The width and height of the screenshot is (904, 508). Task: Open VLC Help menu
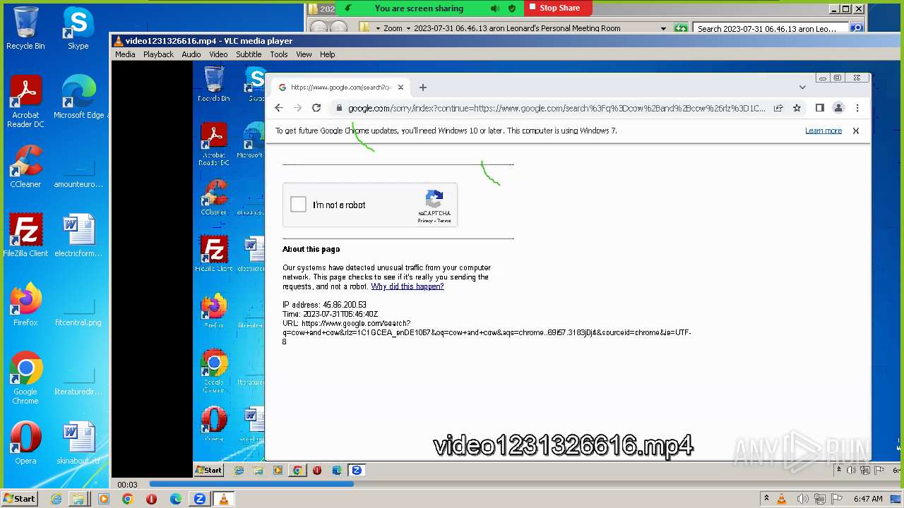[327, 54]
